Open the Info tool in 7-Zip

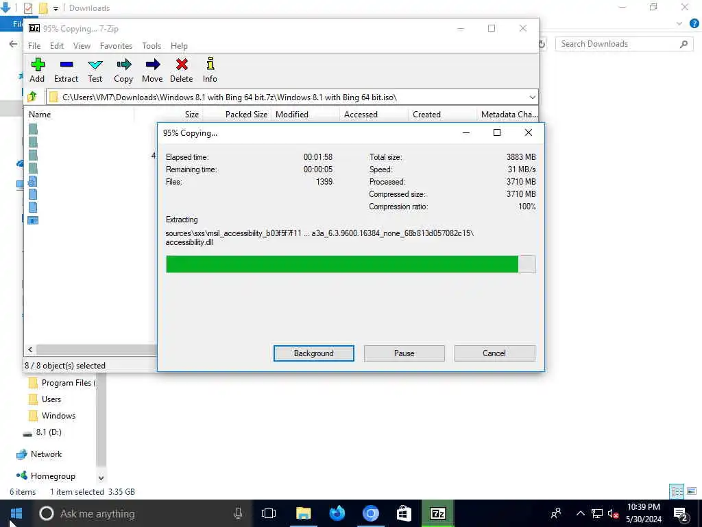click(x=210, y=64)
